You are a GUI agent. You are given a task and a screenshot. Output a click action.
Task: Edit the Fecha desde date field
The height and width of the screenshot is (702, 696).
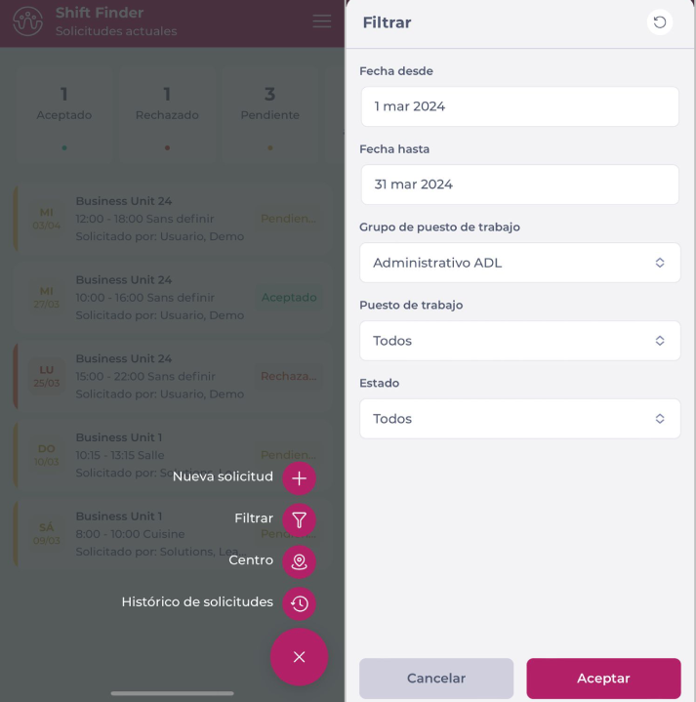point(519,106)
